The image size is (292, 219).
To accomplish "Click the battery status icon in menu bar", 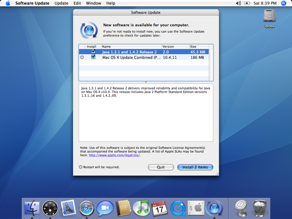I will click(x=247, y=3).
